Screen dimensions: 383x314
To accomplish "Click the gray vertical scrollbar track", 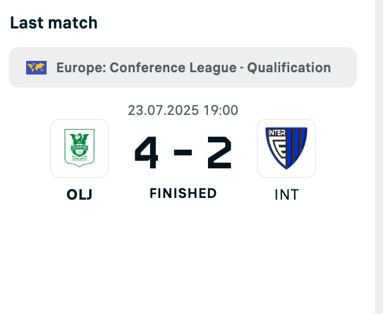I will pos(379,157).
